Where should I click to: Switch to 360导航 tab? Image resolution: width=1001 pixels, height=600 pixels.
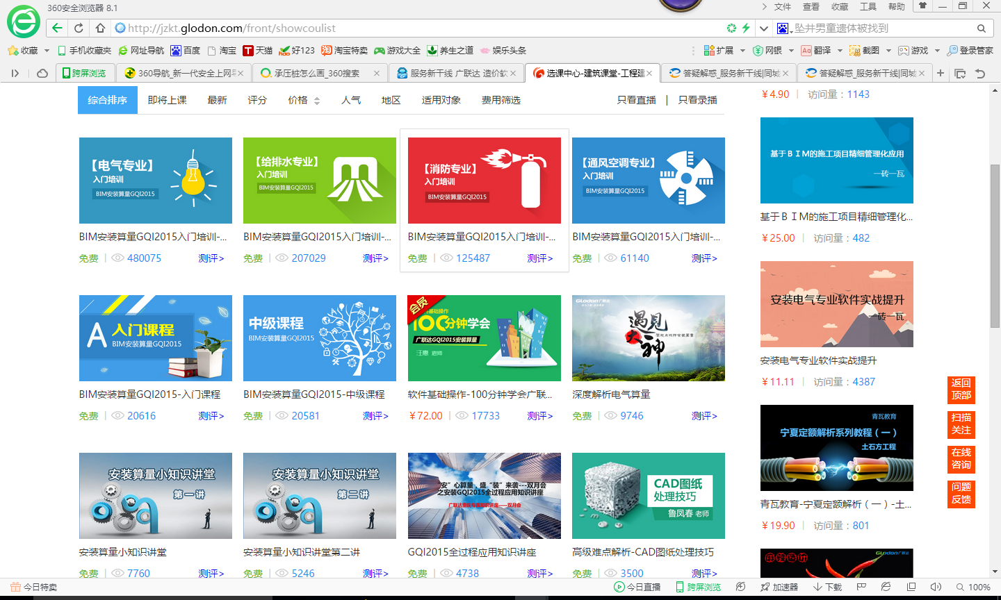click(184, 73)
